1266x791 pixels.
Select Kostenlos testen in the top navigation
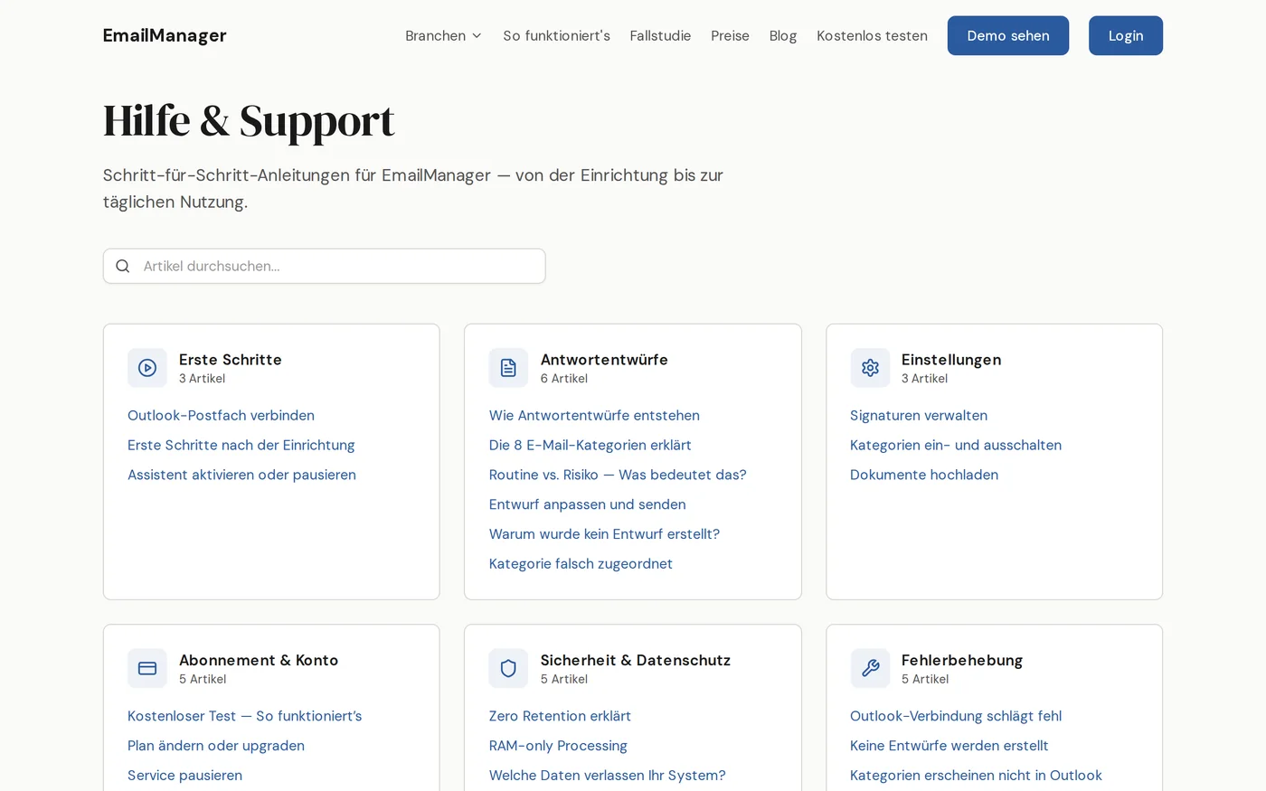[872, 36]
